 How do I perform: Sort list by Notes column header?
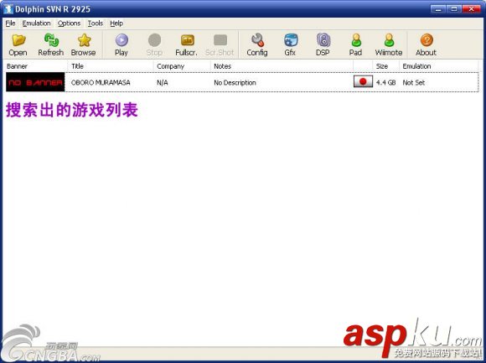282,66
